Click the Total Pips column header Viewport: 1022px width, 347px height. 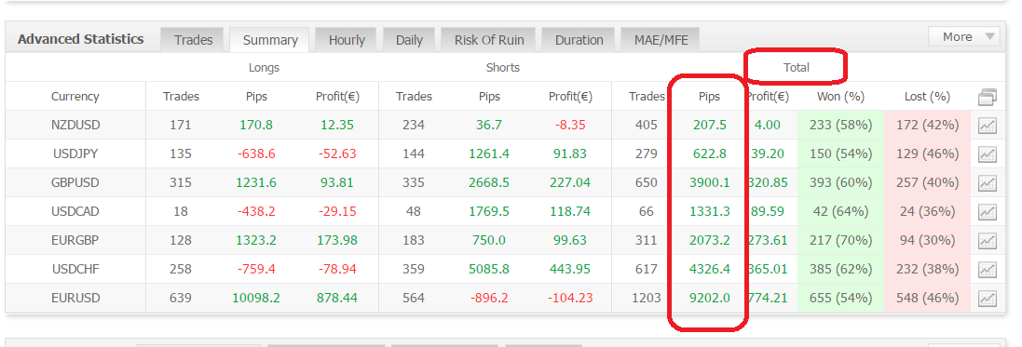(x=709, y=97)
